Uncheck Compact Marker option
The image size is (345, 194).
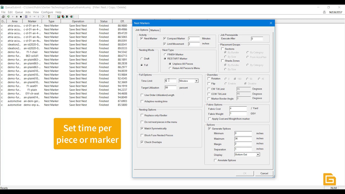point(165,39)
